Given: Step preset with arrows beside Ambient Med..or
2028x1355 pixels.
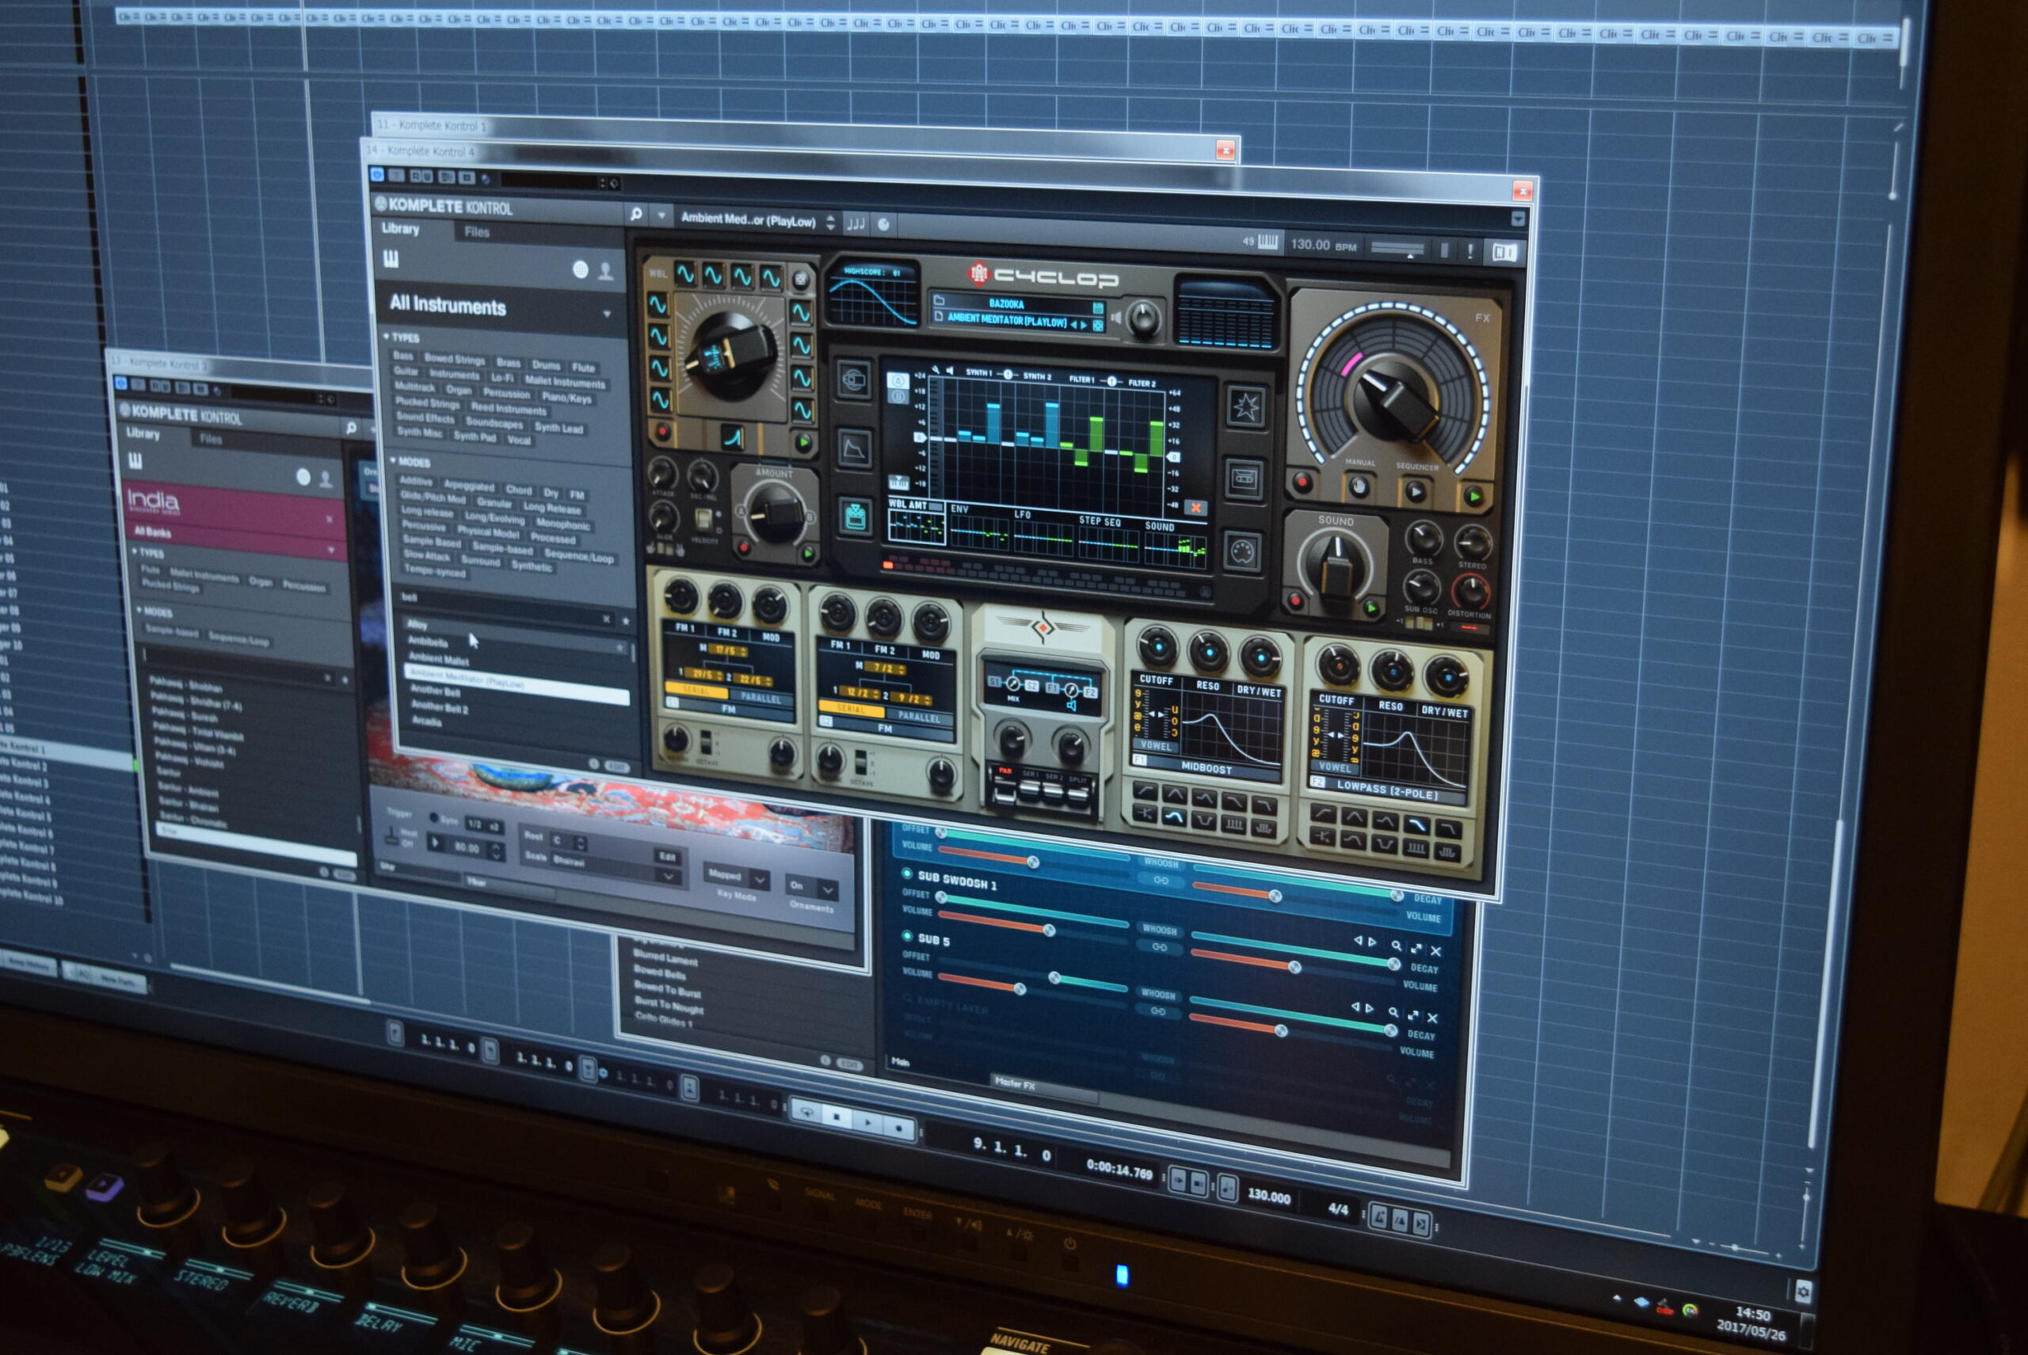Looking at the screenshot, I should coord(830,223).
